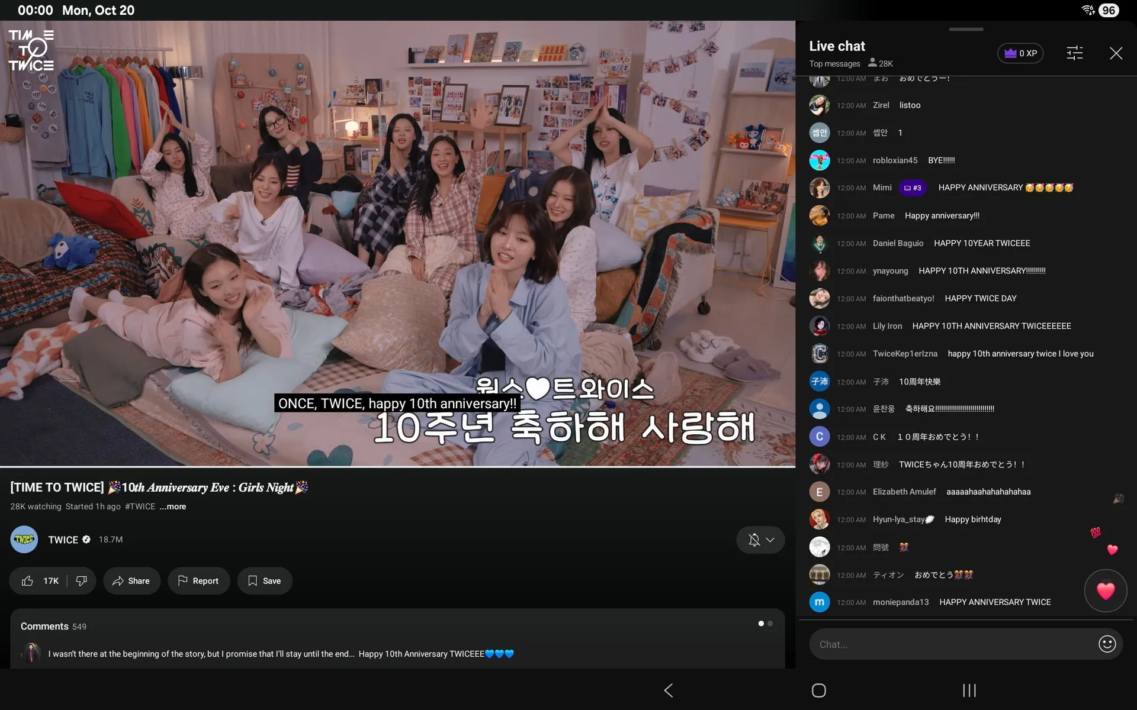The width and height of the screenshot is (1137, 710).
Task: Click the Share button
Action: point(131,581)
